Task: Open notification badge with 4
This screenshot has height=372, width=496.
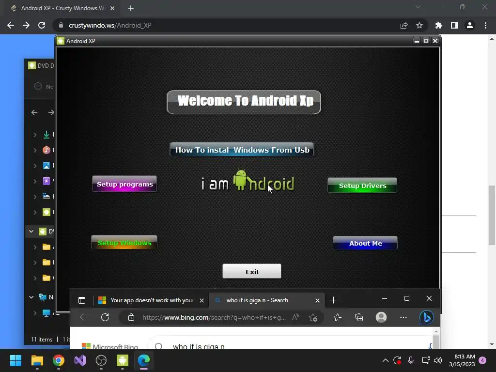Action: (x=482, y=360)
